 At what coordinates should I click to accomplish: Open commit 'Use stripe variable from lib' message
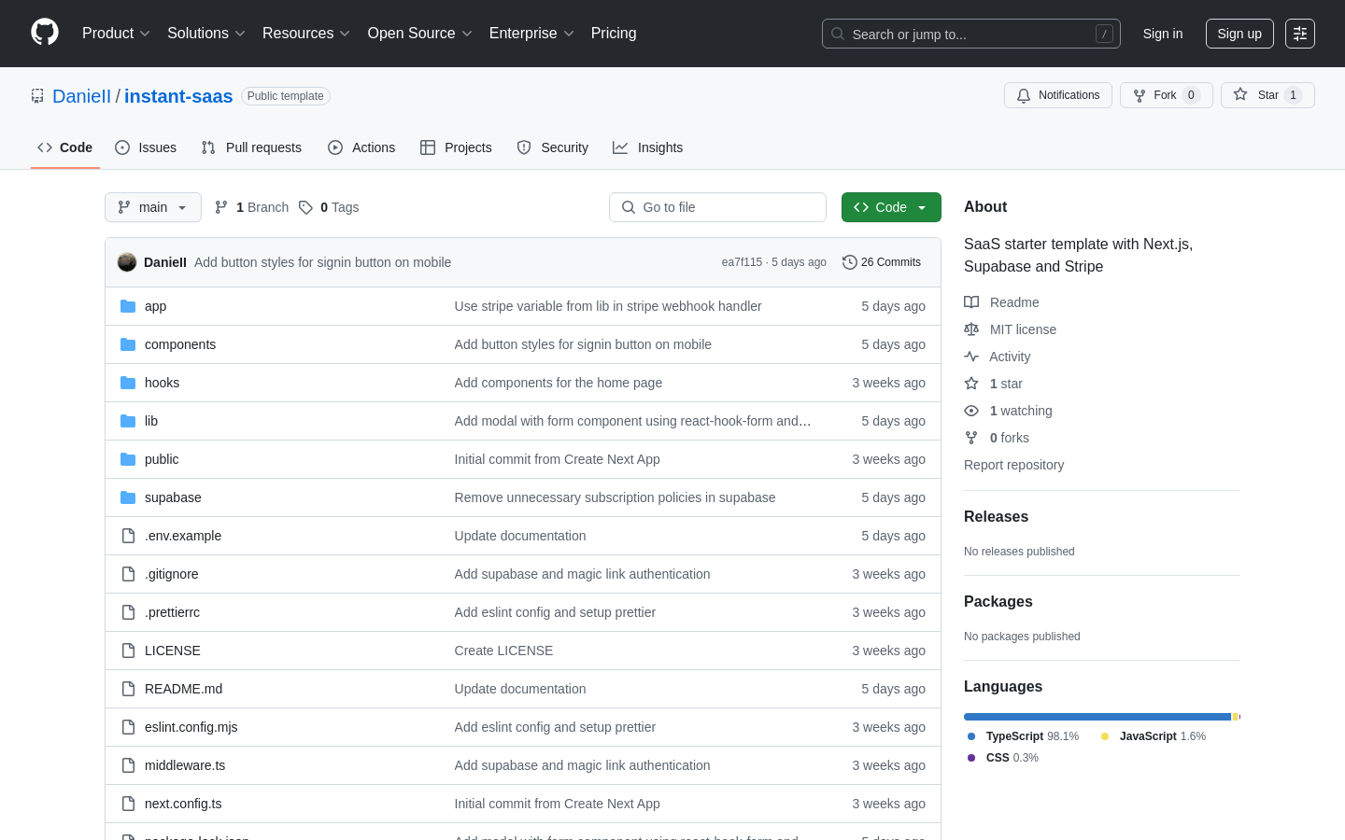[x=608, y=306]
